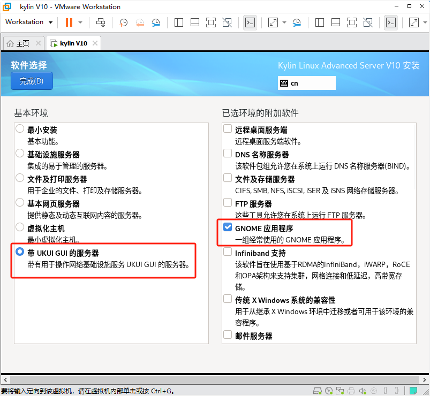
Task: Check the 远程桌面服务端 checkbox
Action: point(228,128)
